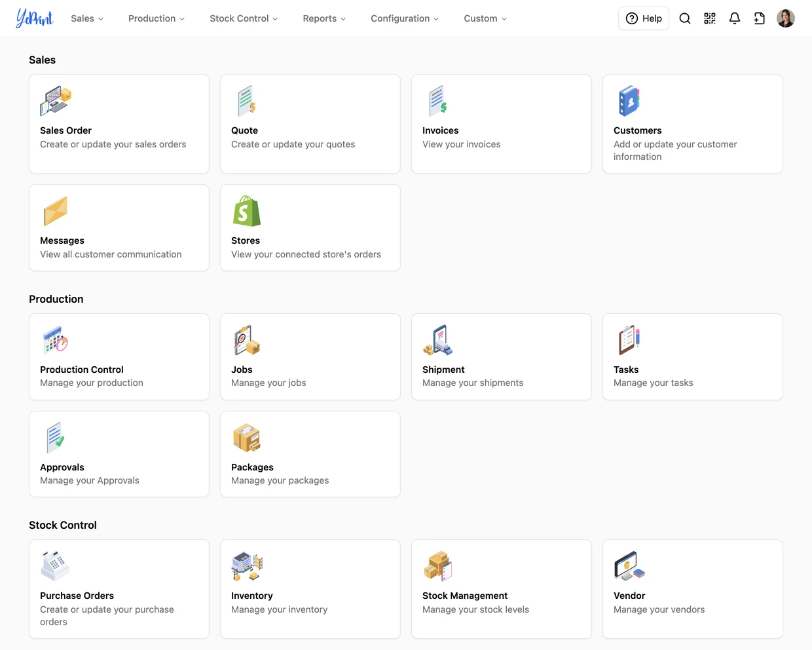Viewport: 812px width, 650px height.
Task: Click the Jobs clipboard icon
Action: (247, 340)
